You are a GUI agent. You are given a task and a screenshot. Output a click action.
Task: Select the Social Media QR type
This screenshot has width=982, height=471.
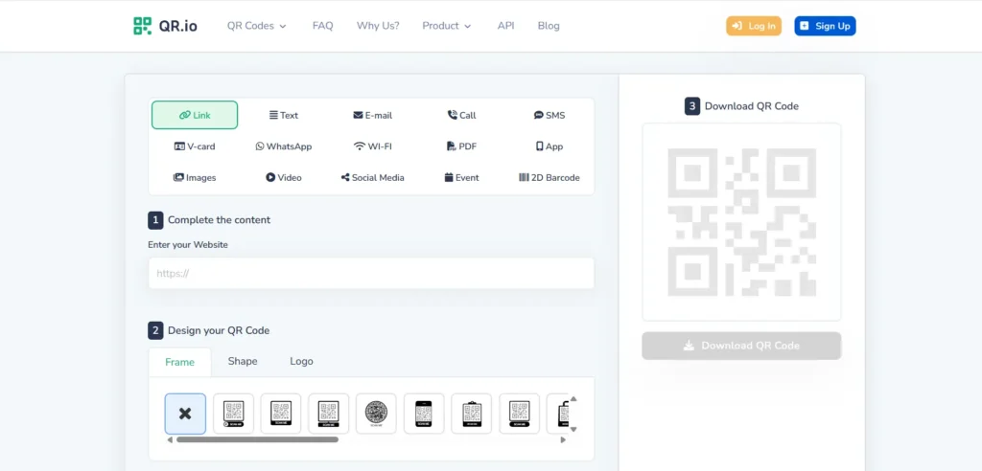click(373, 178)
